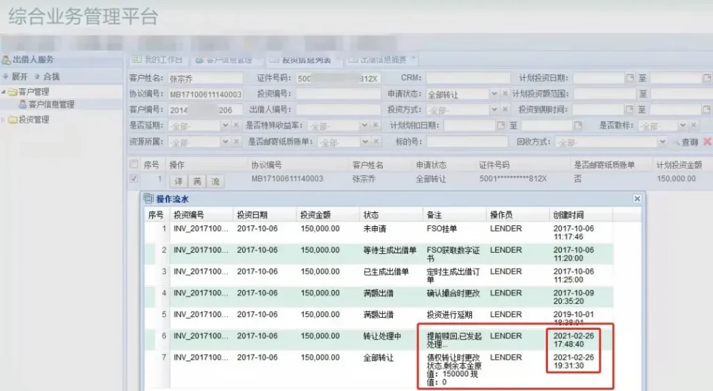Select 客户信息管理 in the sidebar tree

[51, 104]
